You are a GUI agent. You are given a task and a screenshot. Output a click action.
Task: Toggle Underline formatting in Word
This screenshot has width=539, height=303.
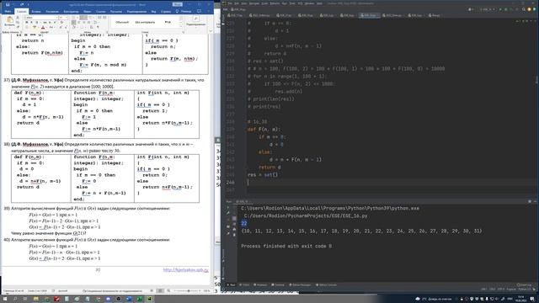pos(37,22)
